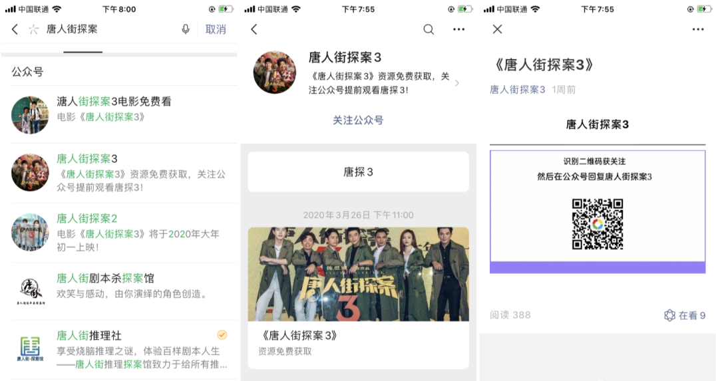Screen dimensions: 716x381
Task: Tap 取消 to cancel the search
Action: (216, 30)
